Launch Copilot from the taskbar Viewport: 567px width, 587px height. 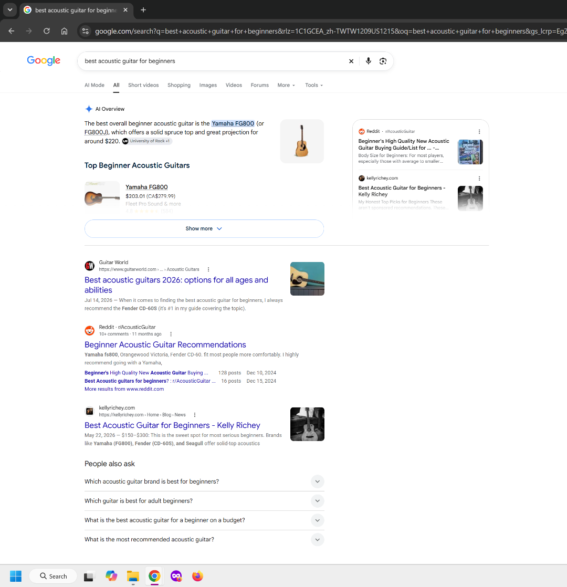click(x=111, y=576)
